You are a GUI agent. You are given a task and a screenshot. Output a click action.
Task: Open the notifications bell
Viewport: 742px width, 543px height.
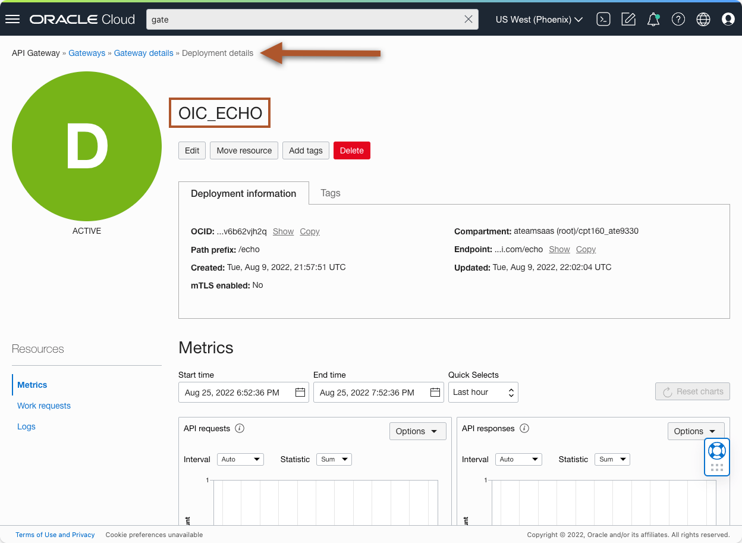pyautogui.click(x=653, y=19)
